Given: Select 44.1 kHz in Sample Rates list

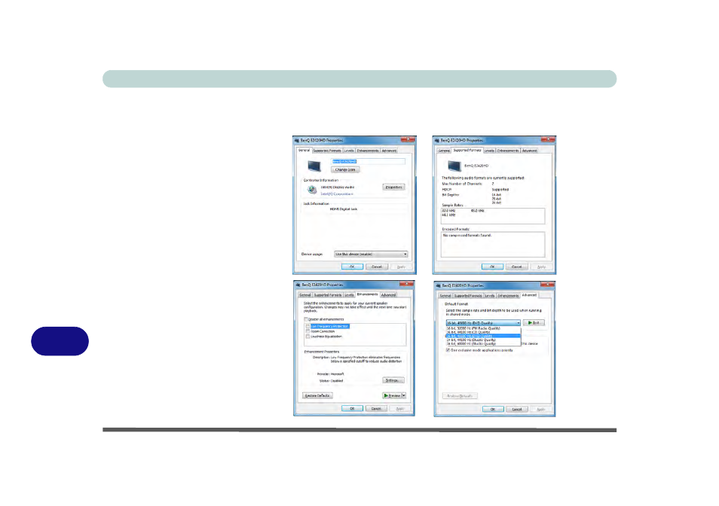Looking at the screenshot, I should (x=449, y=215).
